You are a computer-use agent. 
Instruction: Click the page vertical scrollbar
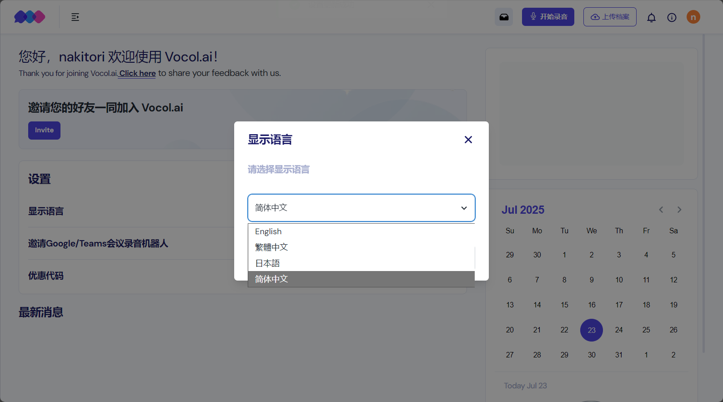704,193
